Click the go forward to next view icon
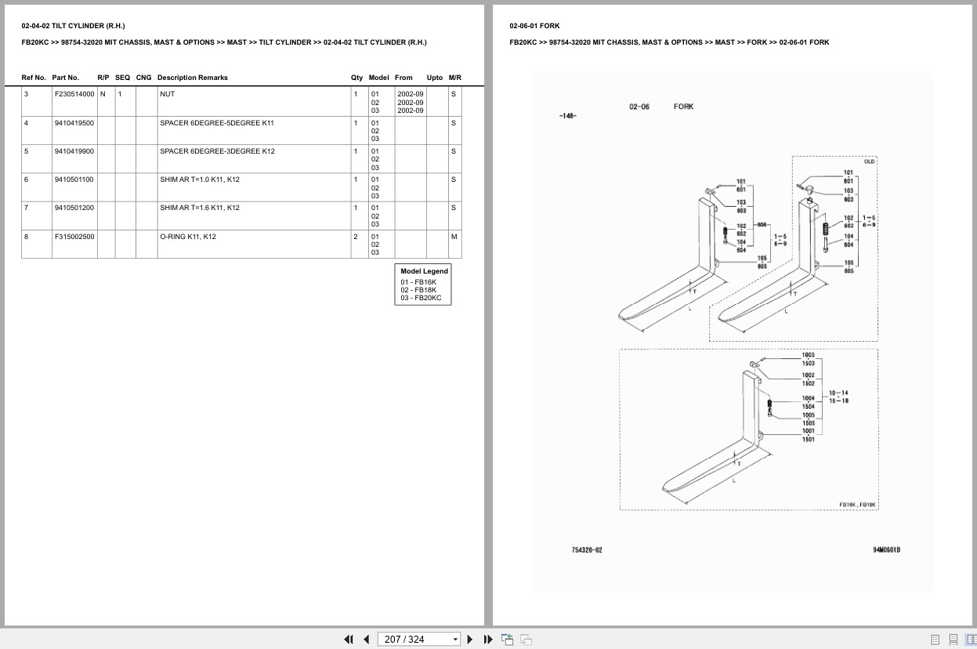This screenshot has height=649, width=977. pos(526,640)
